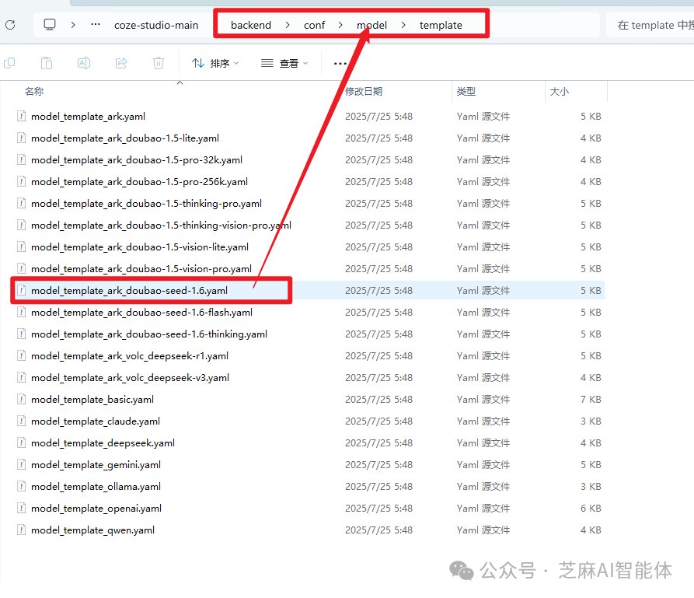The image size is (694, 598).
Task: Select model_template_ark_doubao-seed-1.6.yaml
Action: (129, 291)
